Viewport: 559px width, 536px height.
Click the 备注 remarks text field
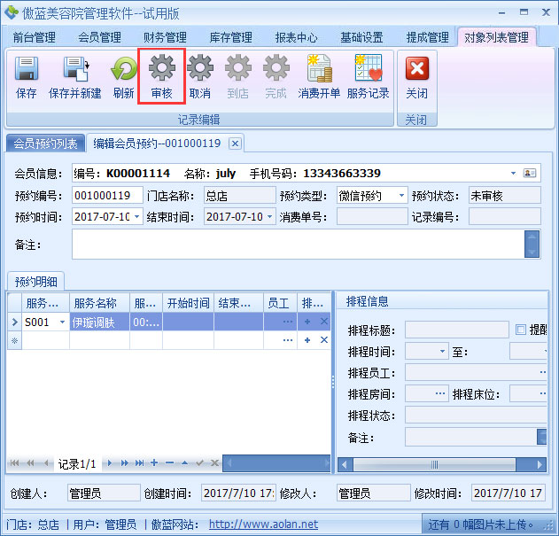tap(298, 244)
